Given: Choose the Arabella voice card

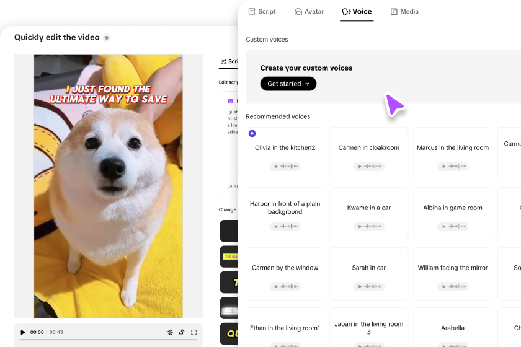Looking at the screenshot, I should point(453,327).
